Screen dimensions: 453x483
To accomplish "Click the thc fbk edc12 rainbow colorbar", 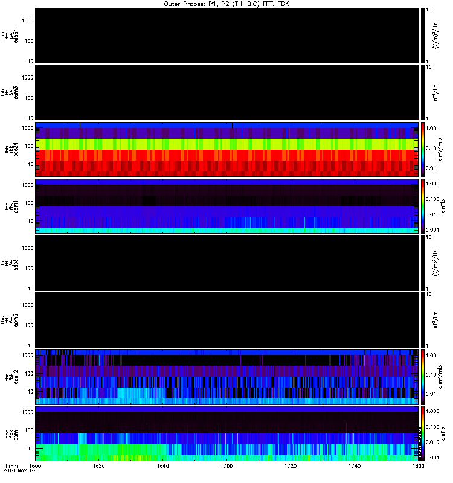I will pos(422,377).
